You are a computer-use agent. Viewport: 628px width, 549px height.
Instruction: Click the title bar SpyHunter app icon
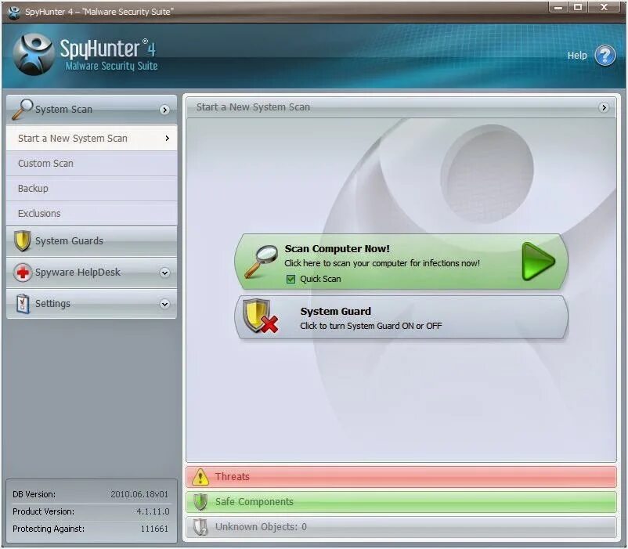pos(14,12)
